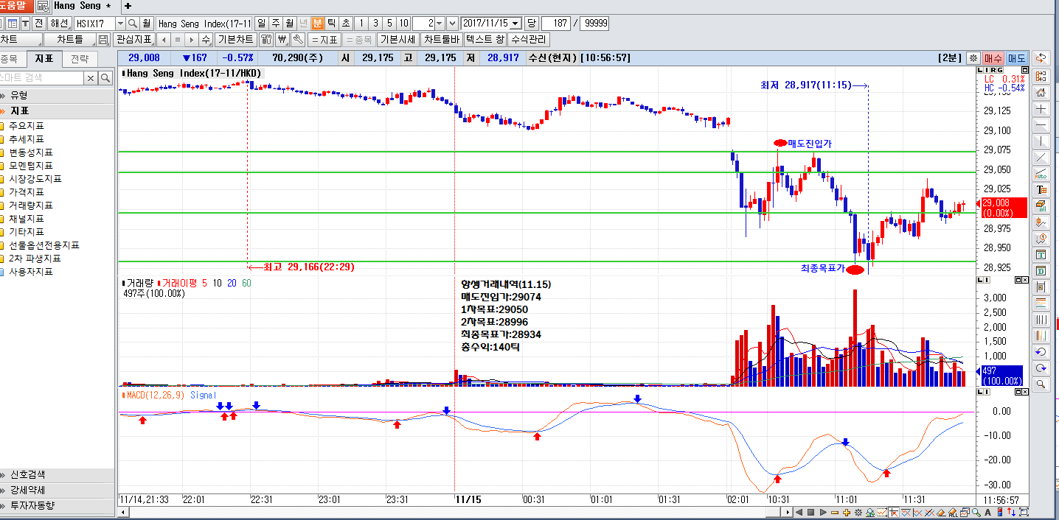Screen dimensions: 1059x520
Task: Select the vertical line drawing tool
Action: 1041,141
